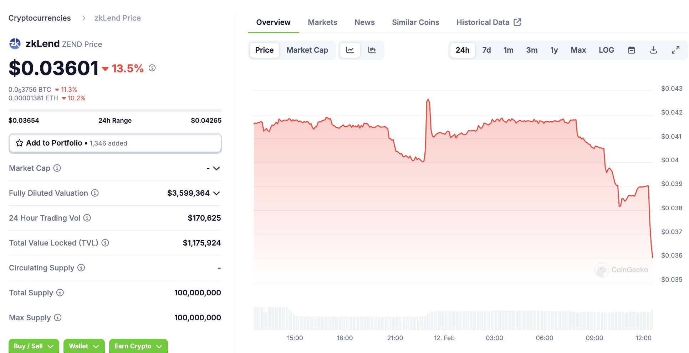
Task: Click the Total Supply value 100,000,000
Action: pyautogui.click(x=198, y=293)
